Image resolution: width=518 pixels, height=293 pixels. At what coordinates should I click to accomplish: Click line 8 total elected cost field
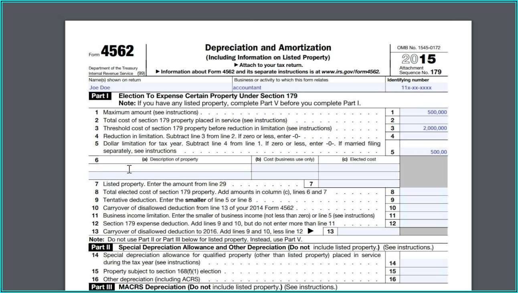click(x=424, y=192)
